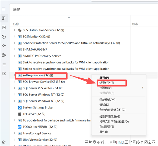Image resolution: width=158 pixels, height=146 pixels.
Task: Sort by the 名称 column header
Action: (x=16, y=24)
